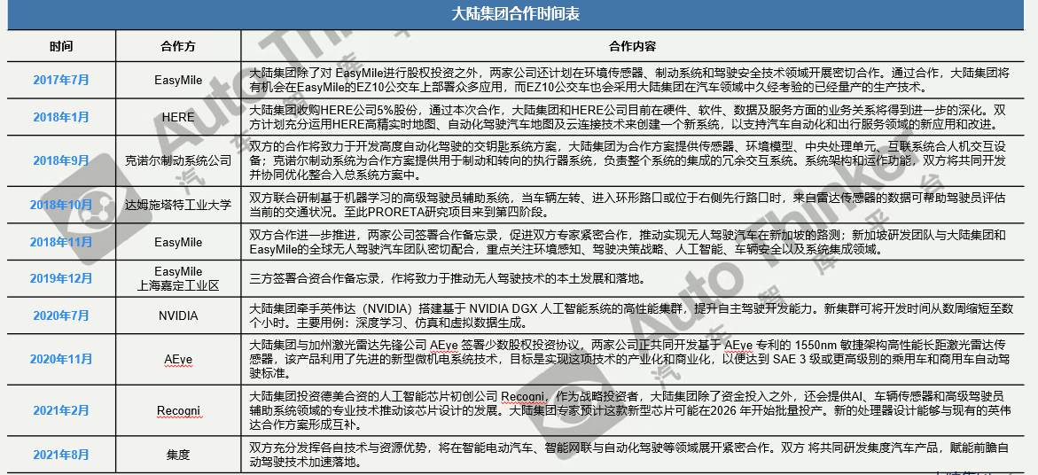Viewport: 1038px width, 475px height.
Task: Select the AEye partner cell
Action: tap(178, 359)
